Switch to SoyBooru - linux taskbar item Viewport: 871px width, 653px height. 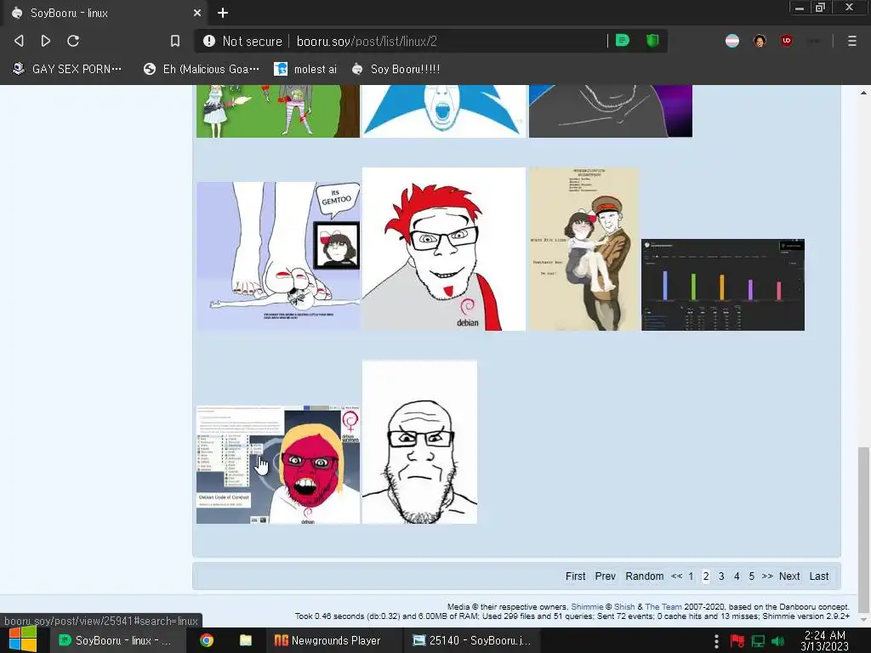[x=116, y=640]
